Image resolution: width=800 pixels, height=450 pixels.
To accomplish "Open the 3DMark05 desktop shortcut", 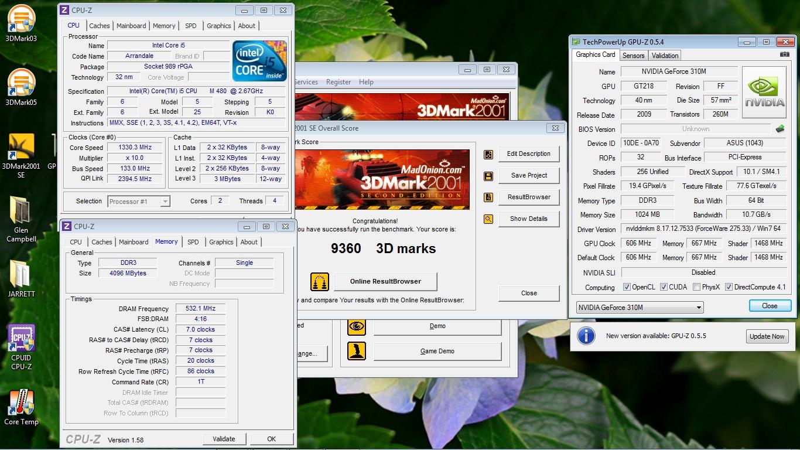I will click(21, 88).
